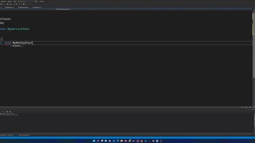The width and height of the screenshot is (255, 143).
Task: Open the Help menu
Action: coord(15,2)
